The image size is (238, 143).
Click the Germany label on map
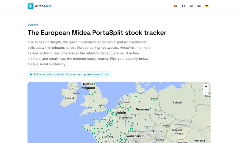click(x=143, y=109)
